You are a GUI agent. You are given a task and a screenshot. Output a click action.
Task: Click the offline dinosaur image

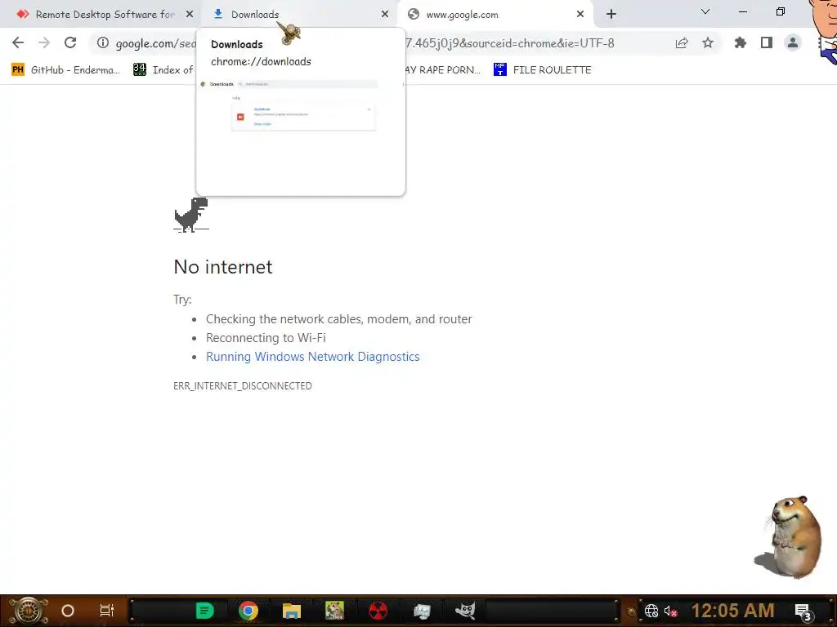(191, 215)
